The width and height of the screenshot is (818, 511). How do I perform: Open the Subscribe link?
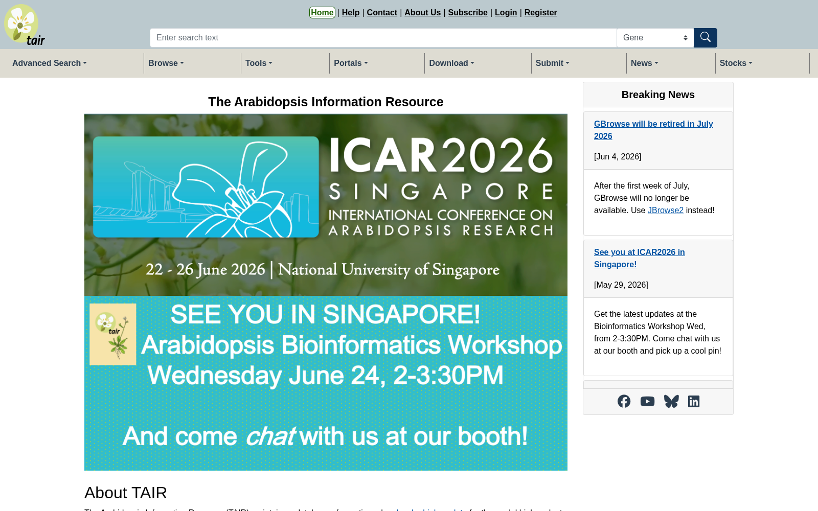pos(468,12)
